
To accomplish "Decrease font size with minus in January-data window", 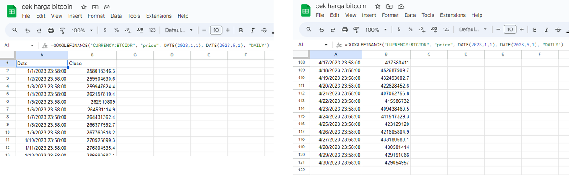I will [204, 30].
